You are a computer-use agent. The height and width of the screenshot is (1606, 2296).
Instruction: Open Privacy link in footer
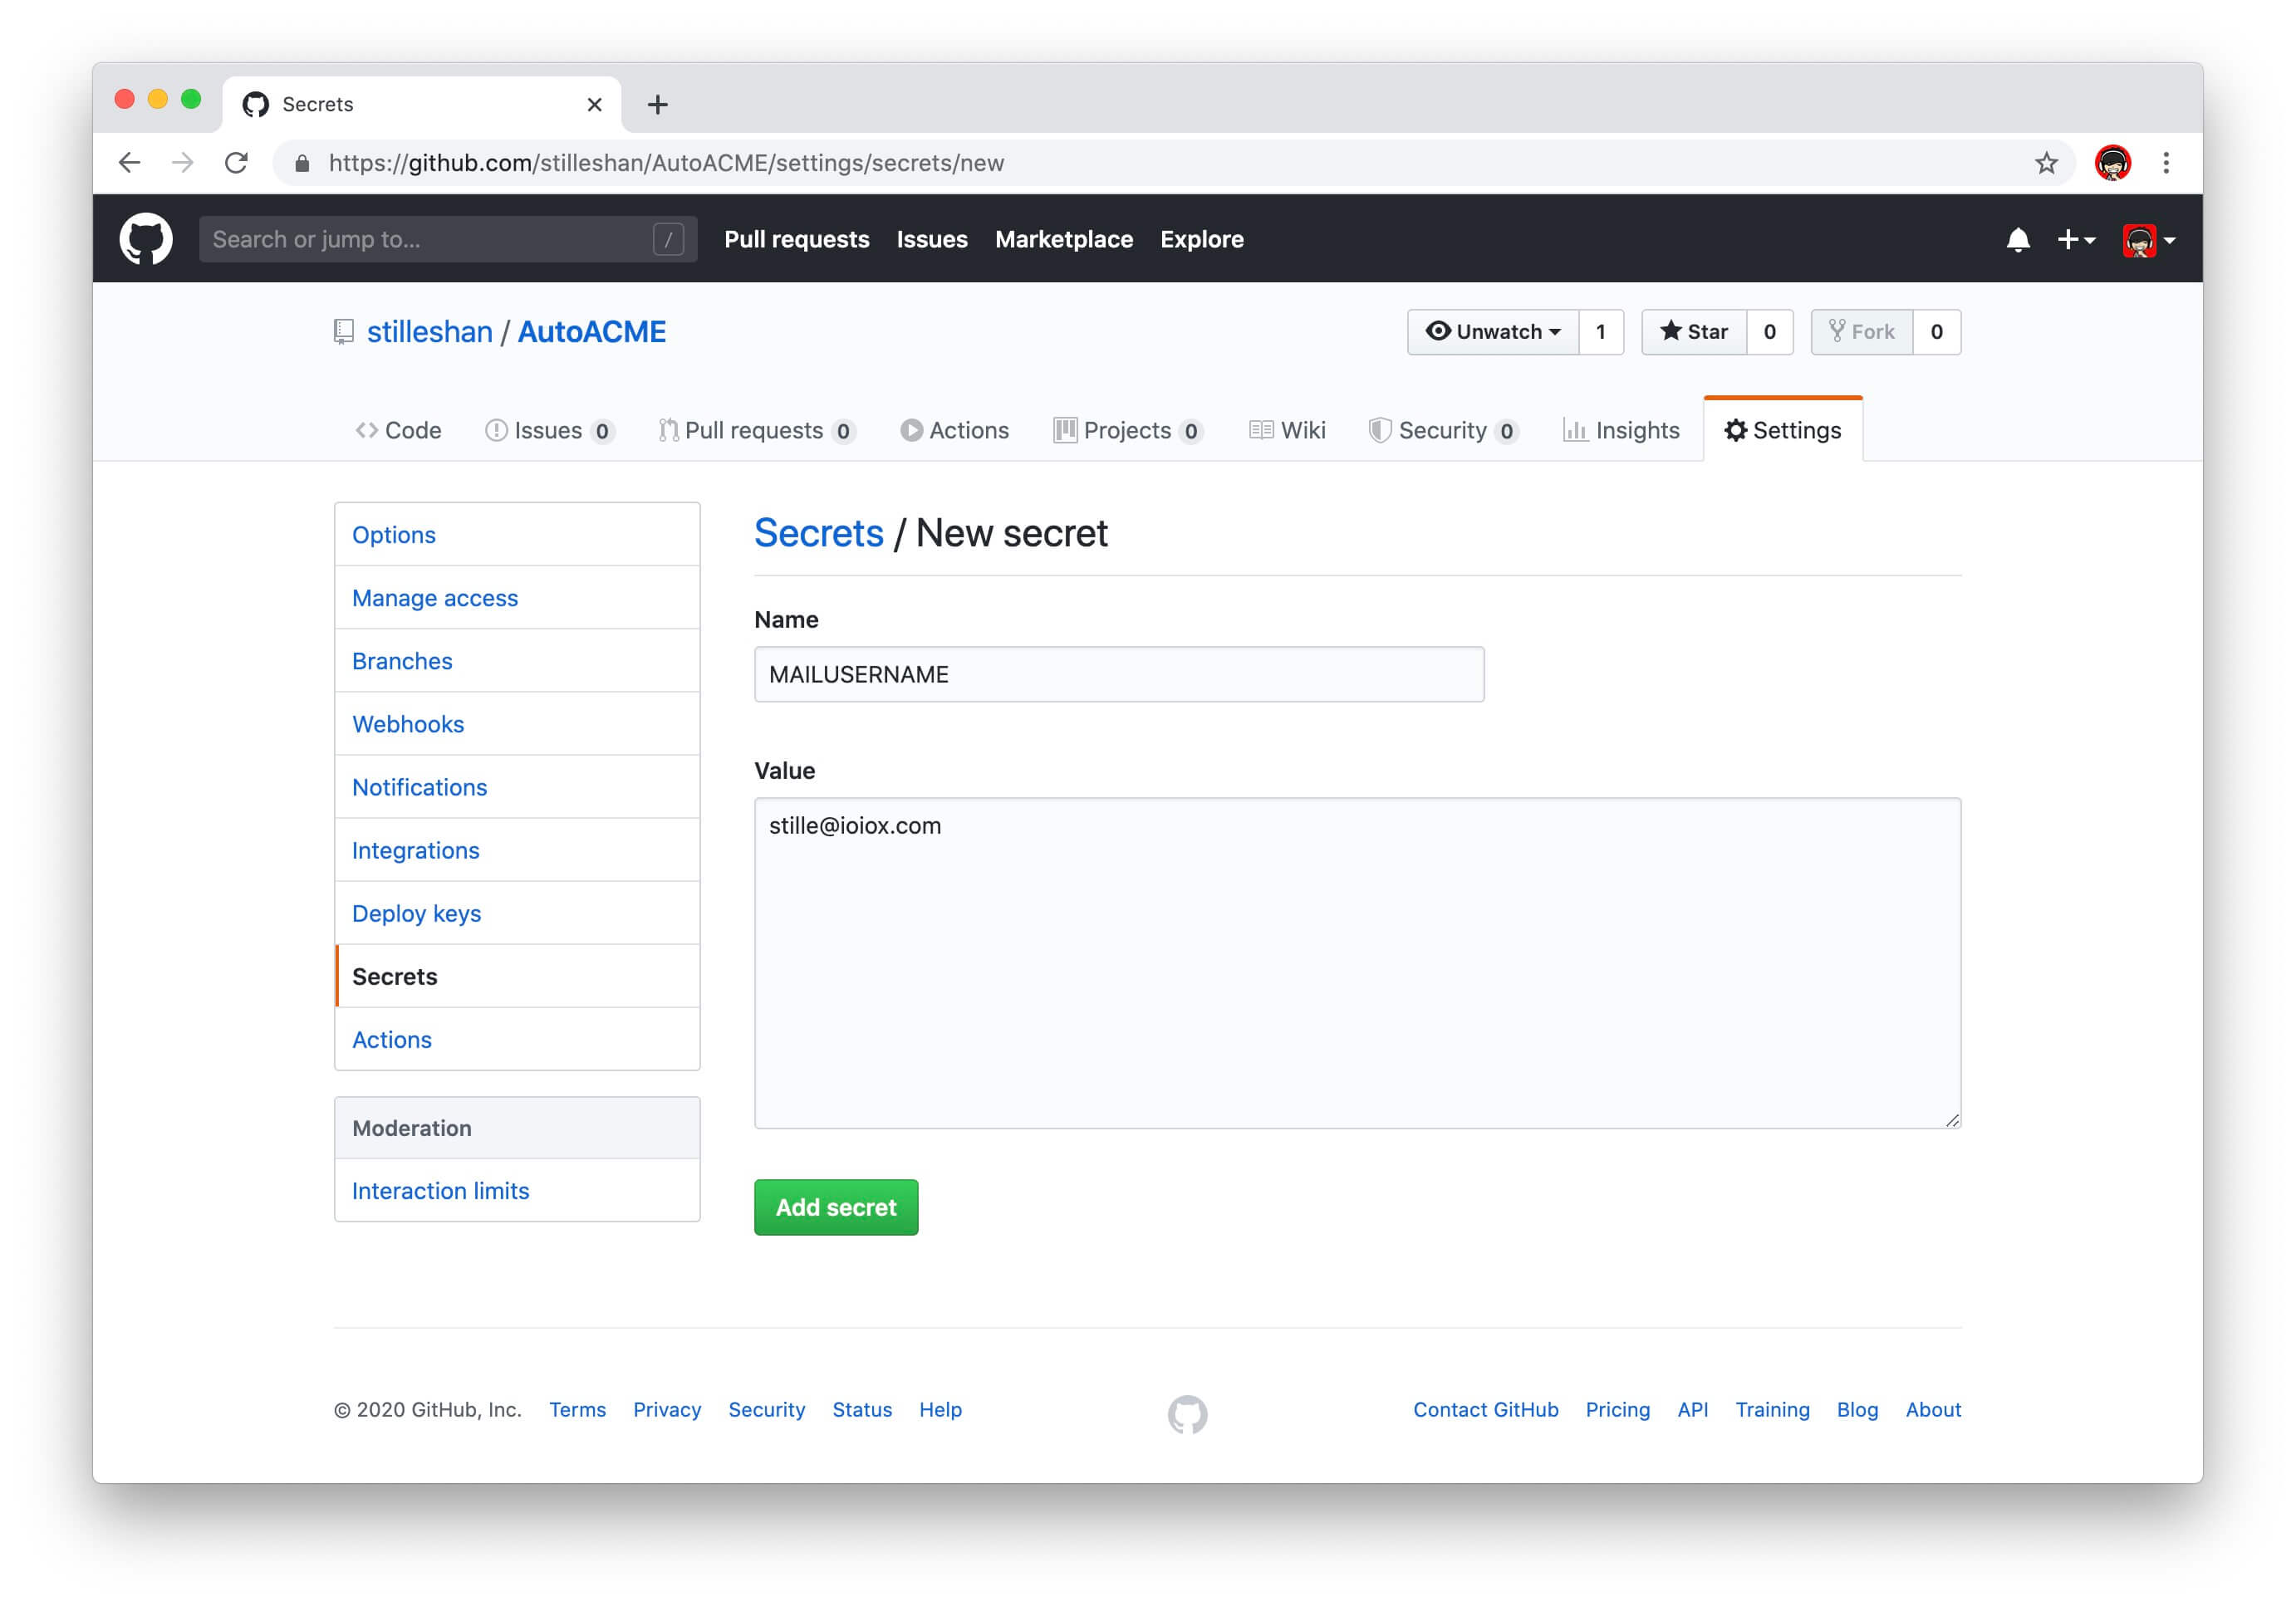click(667, 1409)
